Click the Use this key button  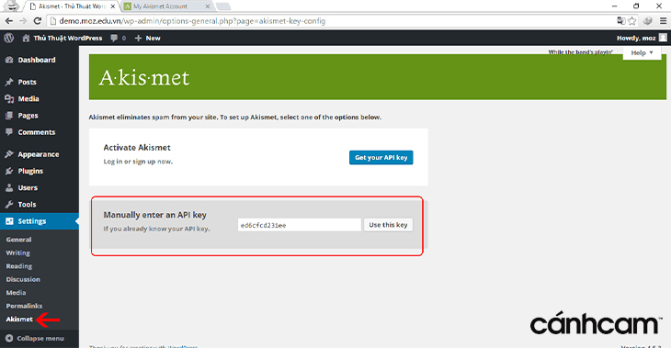coord(388,225)
